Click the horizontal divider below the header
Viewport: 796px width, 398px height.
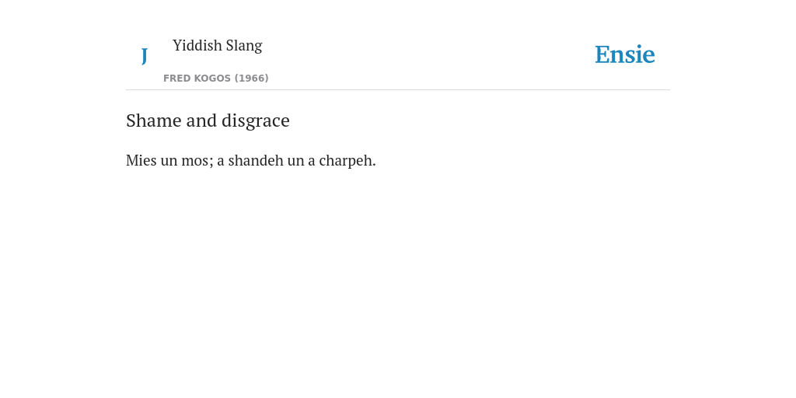(x=398, y=90)
